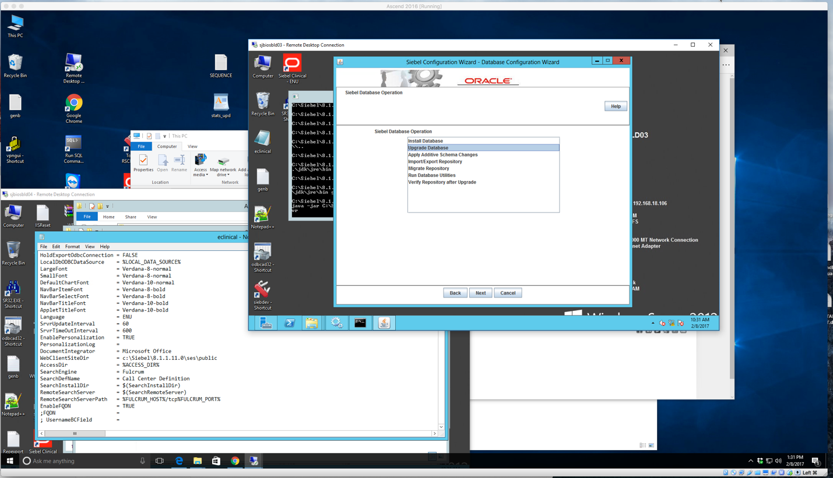Click Properties in This PC ribbon

pos(143,164)
